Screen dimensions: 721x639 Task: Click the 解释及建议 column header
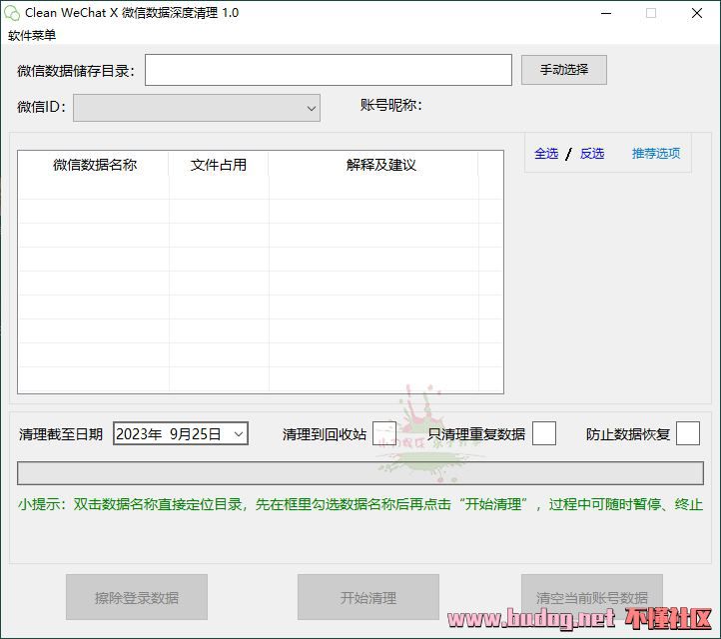pos(380,165)
